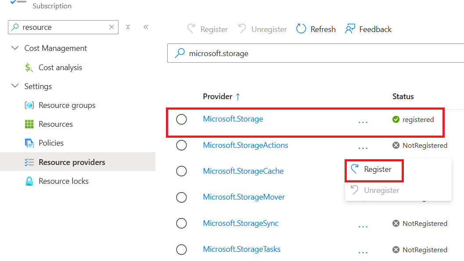Click the Resource groups cube icon

click(29, 105)
